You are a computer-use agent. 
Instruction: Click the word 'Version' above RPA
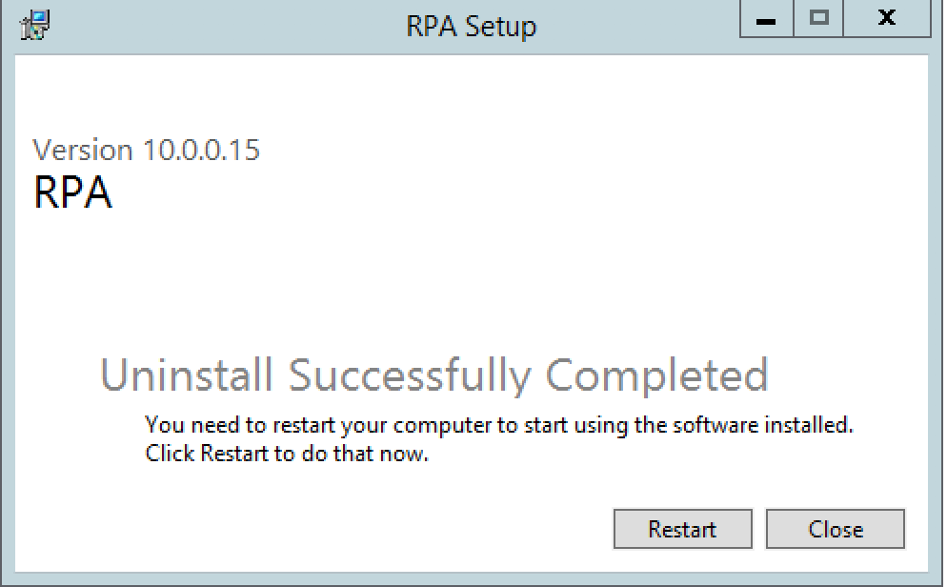click(83, 150)
